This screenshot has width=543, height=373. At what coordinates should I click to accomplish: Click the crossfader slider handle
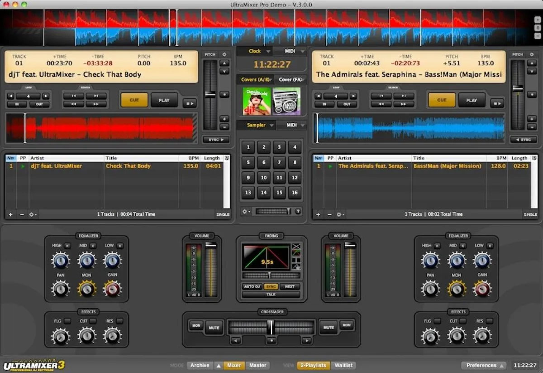[x=271, y=327]
